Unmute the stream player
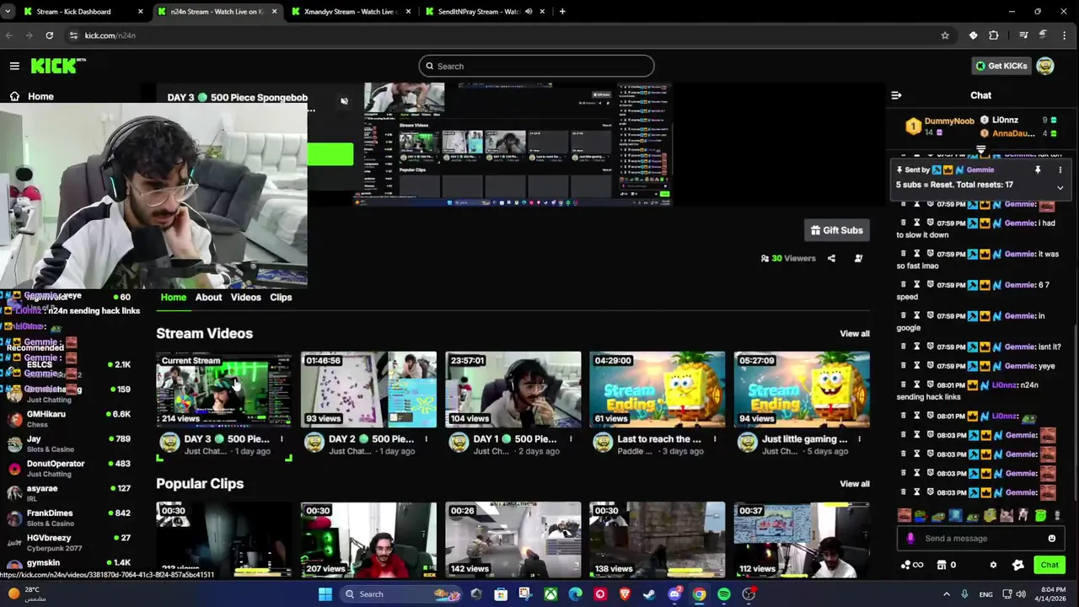The image size is (1079, 607). [x=344, y=101]
